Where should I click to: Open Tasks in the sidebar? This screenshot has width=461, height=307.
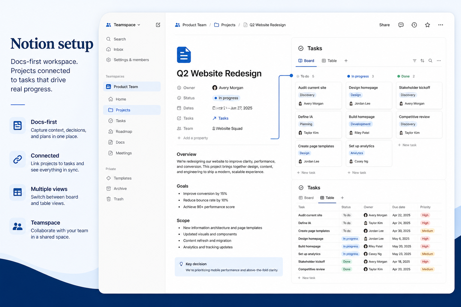[117, 121]
